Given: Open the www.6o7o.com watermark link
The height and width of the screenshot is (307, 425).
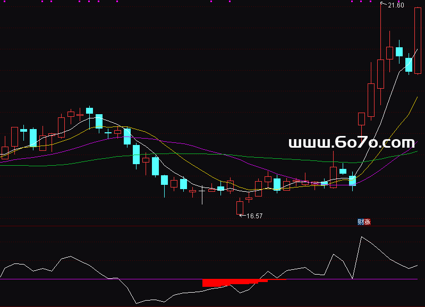Looking at the screenshot, I should coord(351,142).
